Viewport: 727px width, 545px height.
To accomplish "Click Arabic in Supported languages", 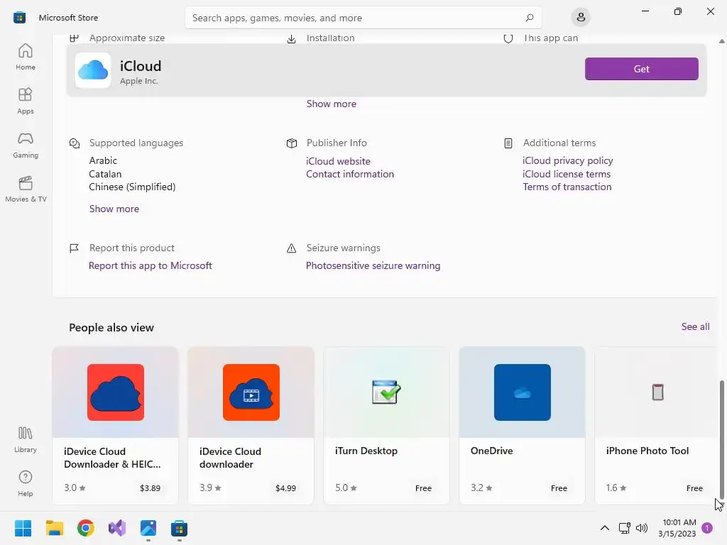I will 103,161.
